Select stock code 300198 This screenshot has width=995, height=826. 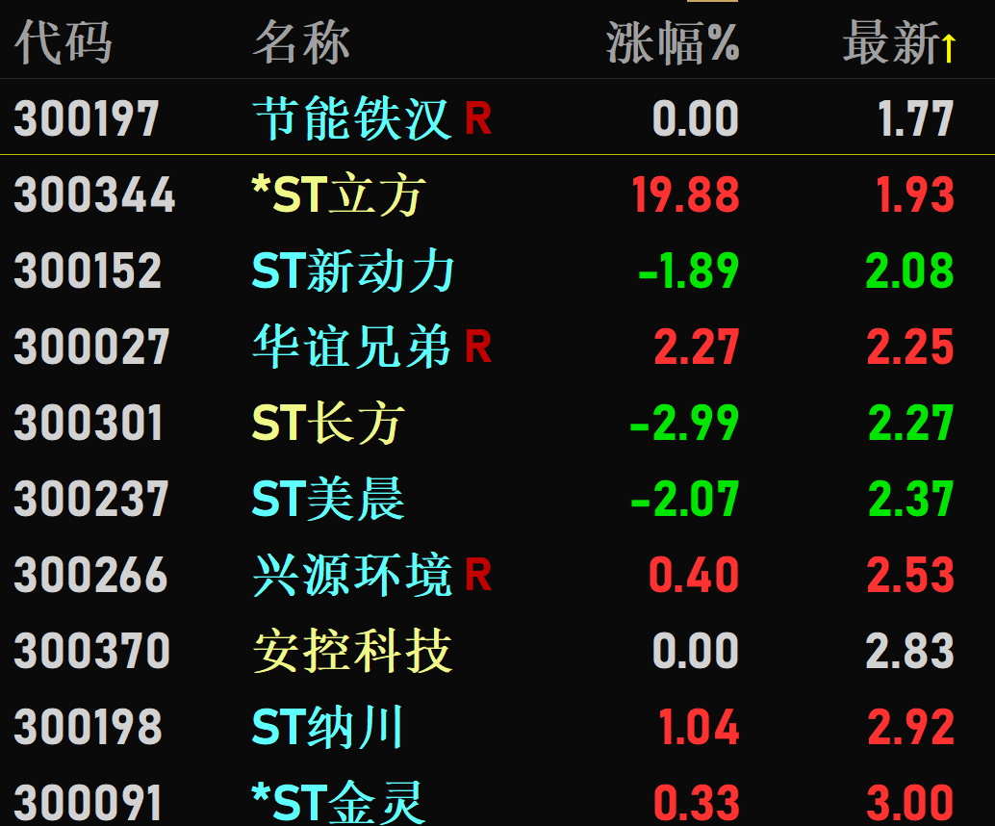[89, 726]
